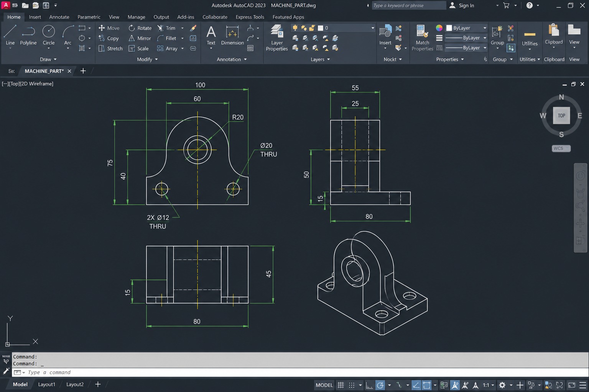Click the Move tool icon
Viewport: 589px width, 392px height.
[102, 28]
